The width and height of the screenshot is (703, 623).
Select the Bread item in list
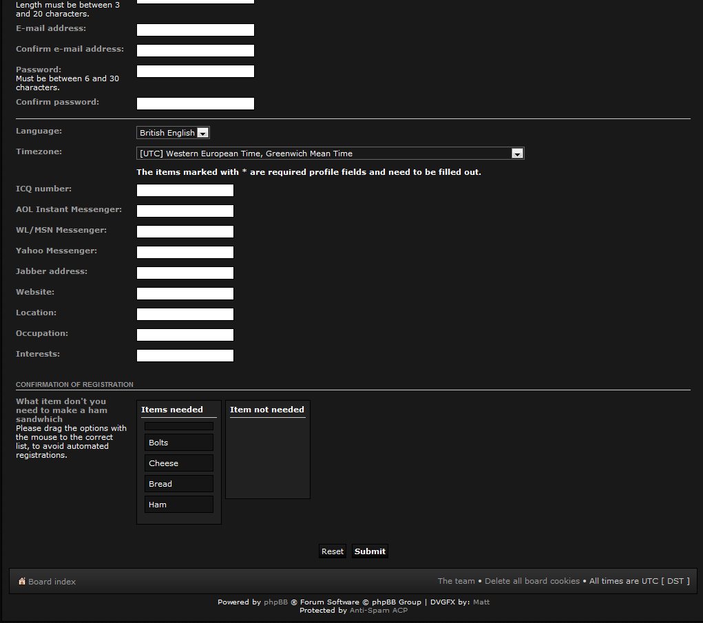pos(179,484)
